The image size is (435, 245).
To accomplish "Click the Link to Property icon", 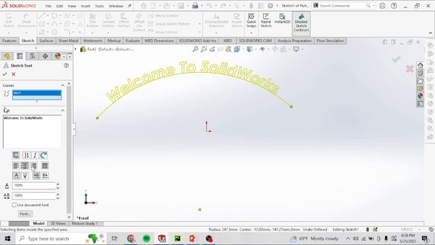I will coord(16,155).
